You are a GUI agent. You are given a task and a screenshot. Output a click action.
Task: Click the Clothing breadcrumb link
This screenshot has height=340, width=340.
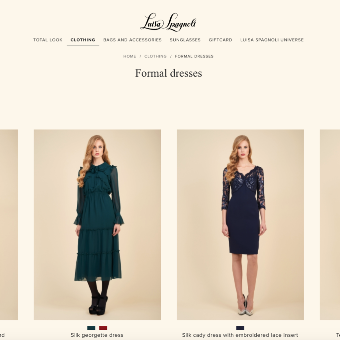pos(155,56)
